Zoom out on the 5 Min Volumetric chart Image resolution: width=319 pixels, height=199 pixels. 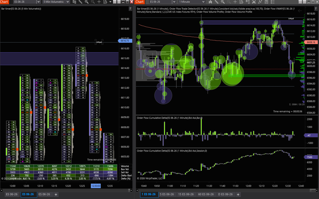[x=93, y=2]
